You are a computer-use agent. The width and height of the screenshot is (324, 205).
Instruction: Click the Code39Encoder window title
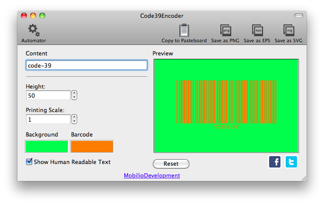(162, 16)
